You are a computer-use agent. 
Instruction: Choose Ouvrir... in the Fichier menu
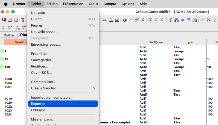63,19
